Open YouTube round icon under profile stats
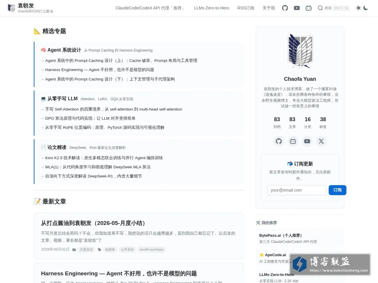The width and height of the screenshot is (378, 283). coord(307,141)
